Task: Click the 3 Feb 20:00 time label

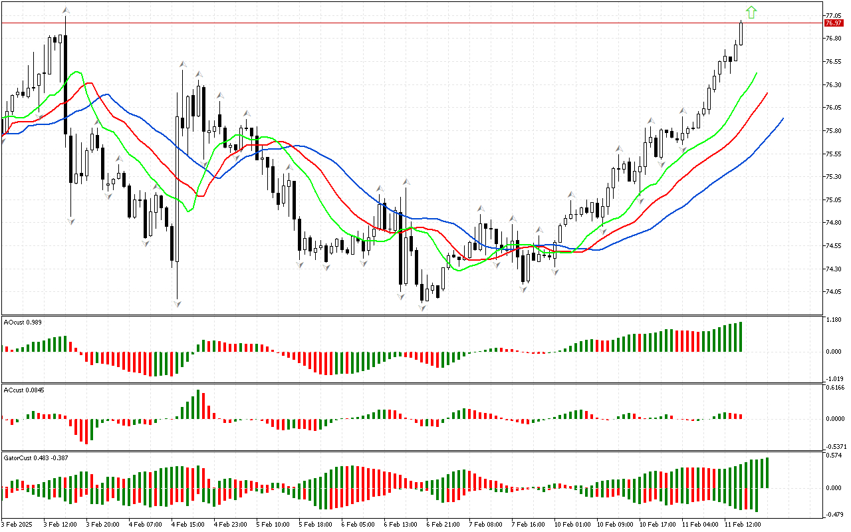Action: tap(102, 525)
